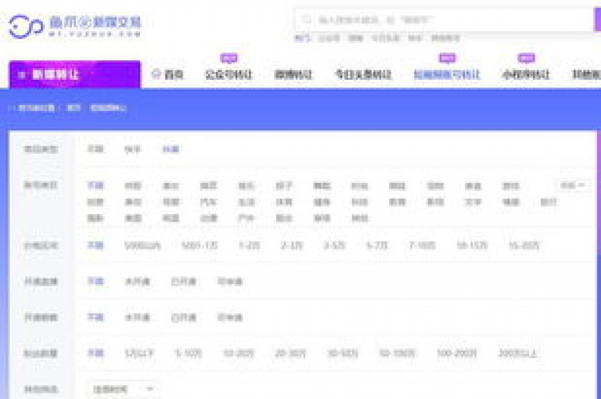Click the magnifier icon in the search box
601x399 pixels.
click(307, 19)
